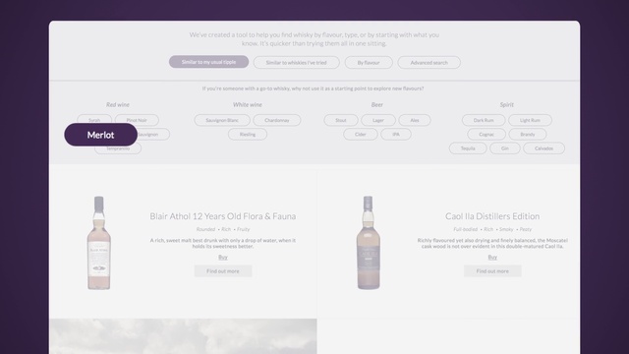This screenshot has height=354, width=629.
Task: Pick the Cognac option
Action: click(x=486, y=134)
